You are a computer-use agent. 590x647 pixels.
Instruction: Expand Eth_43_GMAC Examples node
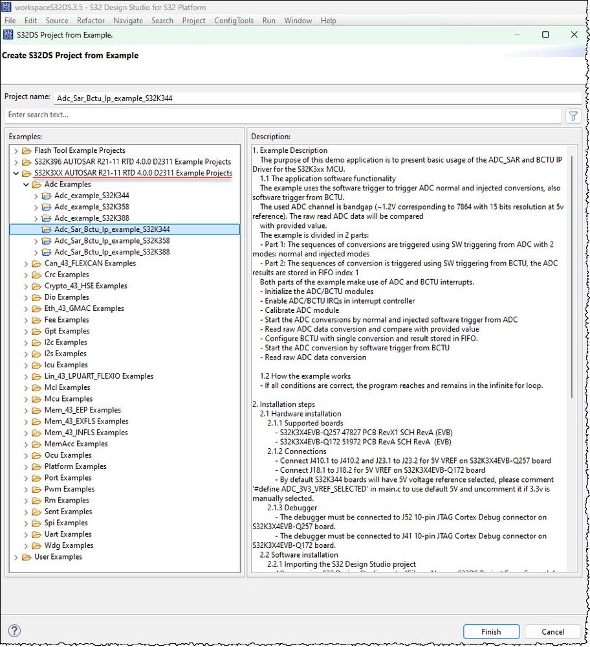26,309
